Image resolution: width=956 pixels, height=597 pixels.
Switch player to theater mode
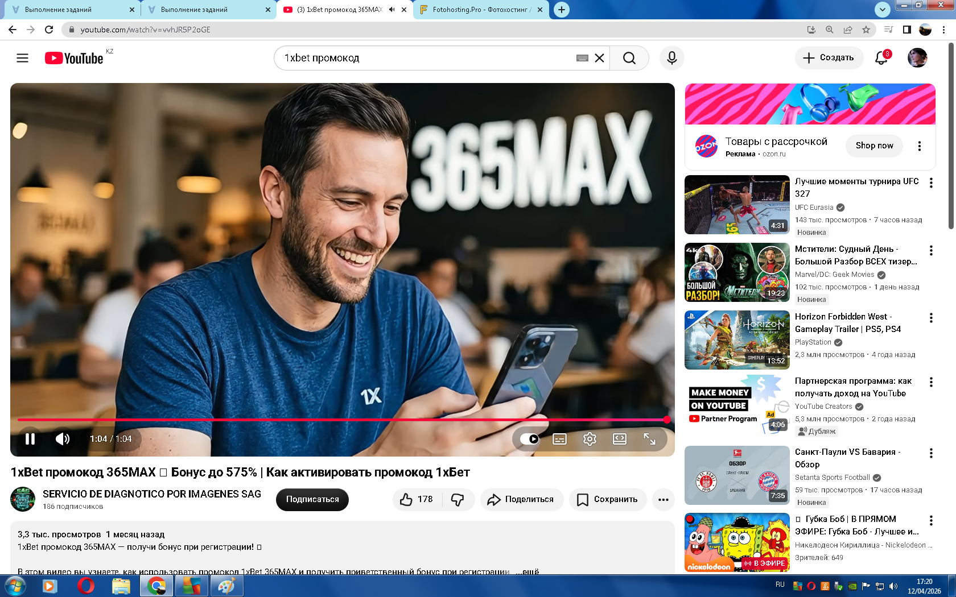coord(619,439)
